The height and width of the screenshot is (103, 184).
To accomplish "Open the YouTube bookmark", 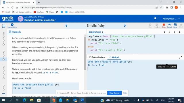I will coord(39,12).
